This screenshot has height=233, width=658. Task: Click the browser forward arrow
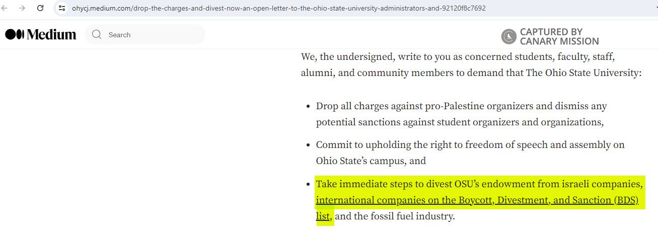click(x=22, y=8)
